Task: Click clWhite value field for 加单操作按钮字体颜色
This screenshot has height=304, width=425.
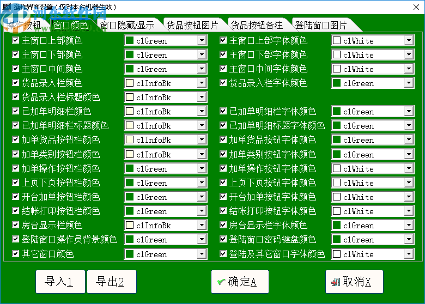Action: [x=373, y=168]
